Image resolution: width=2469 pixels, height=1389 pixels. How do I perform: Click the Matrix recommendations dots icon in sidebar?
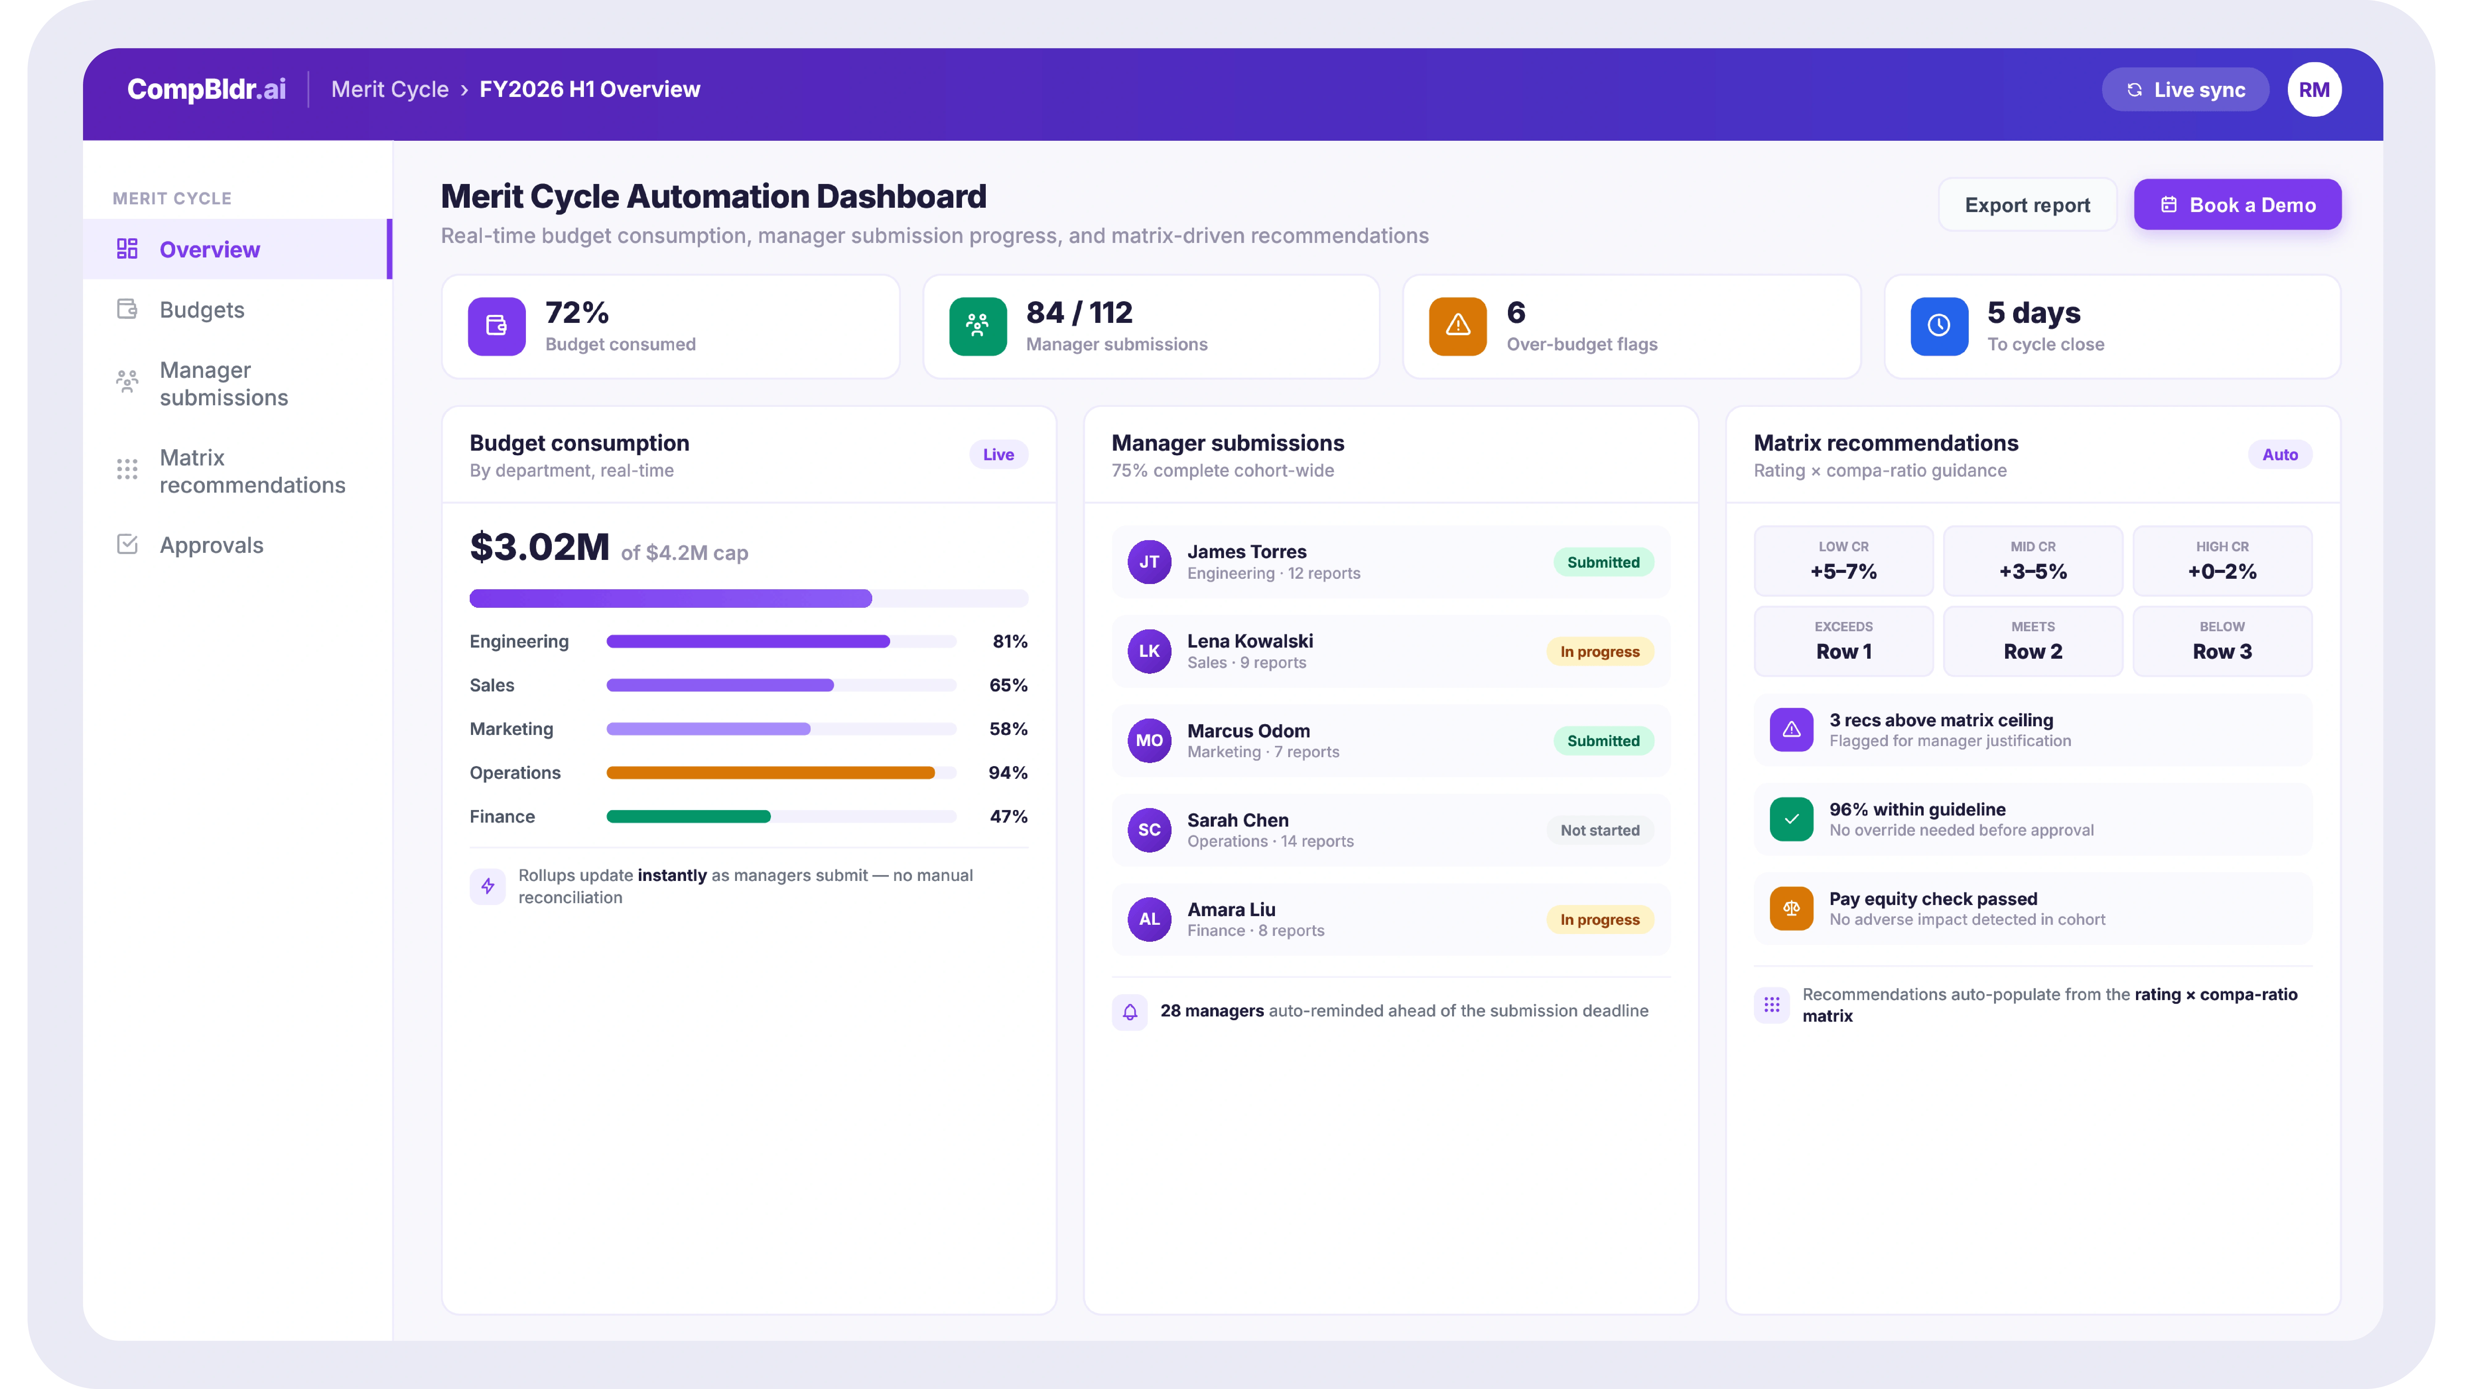tap(127, 469)
